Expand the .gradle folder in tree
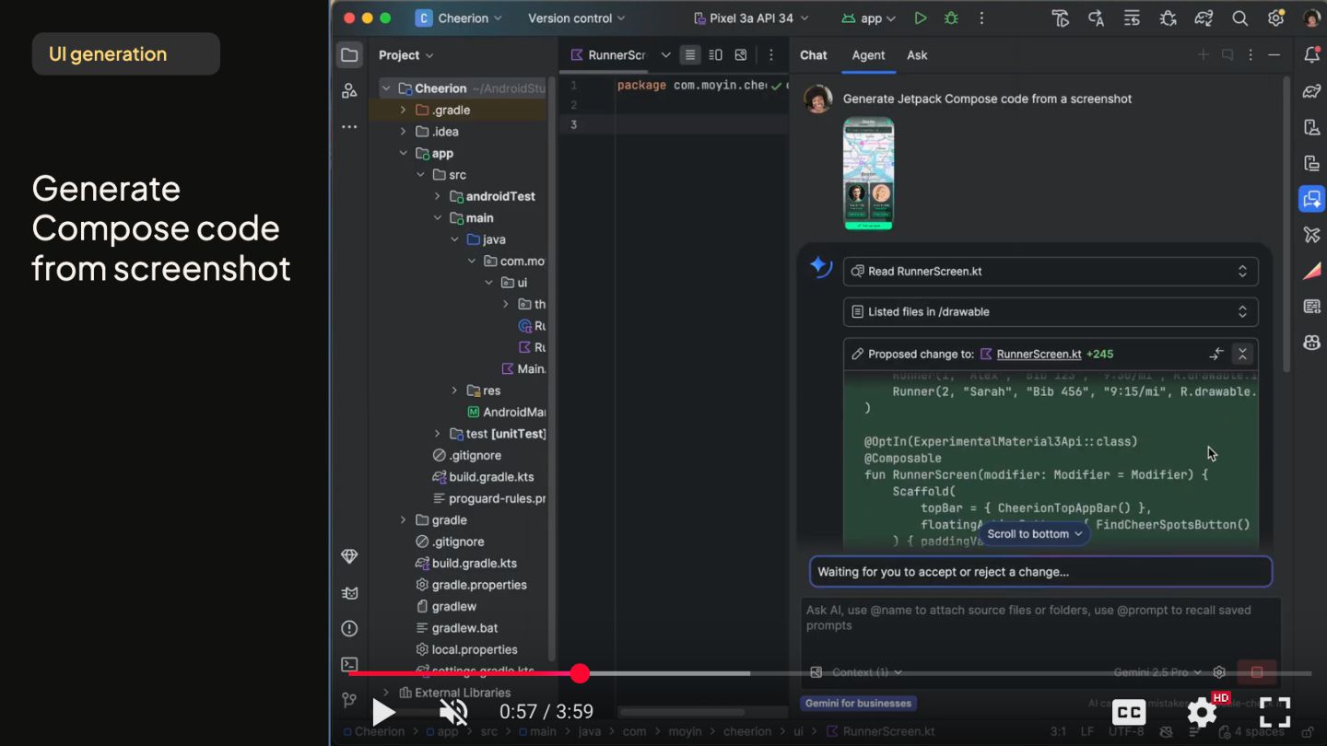 pos(403,110)
